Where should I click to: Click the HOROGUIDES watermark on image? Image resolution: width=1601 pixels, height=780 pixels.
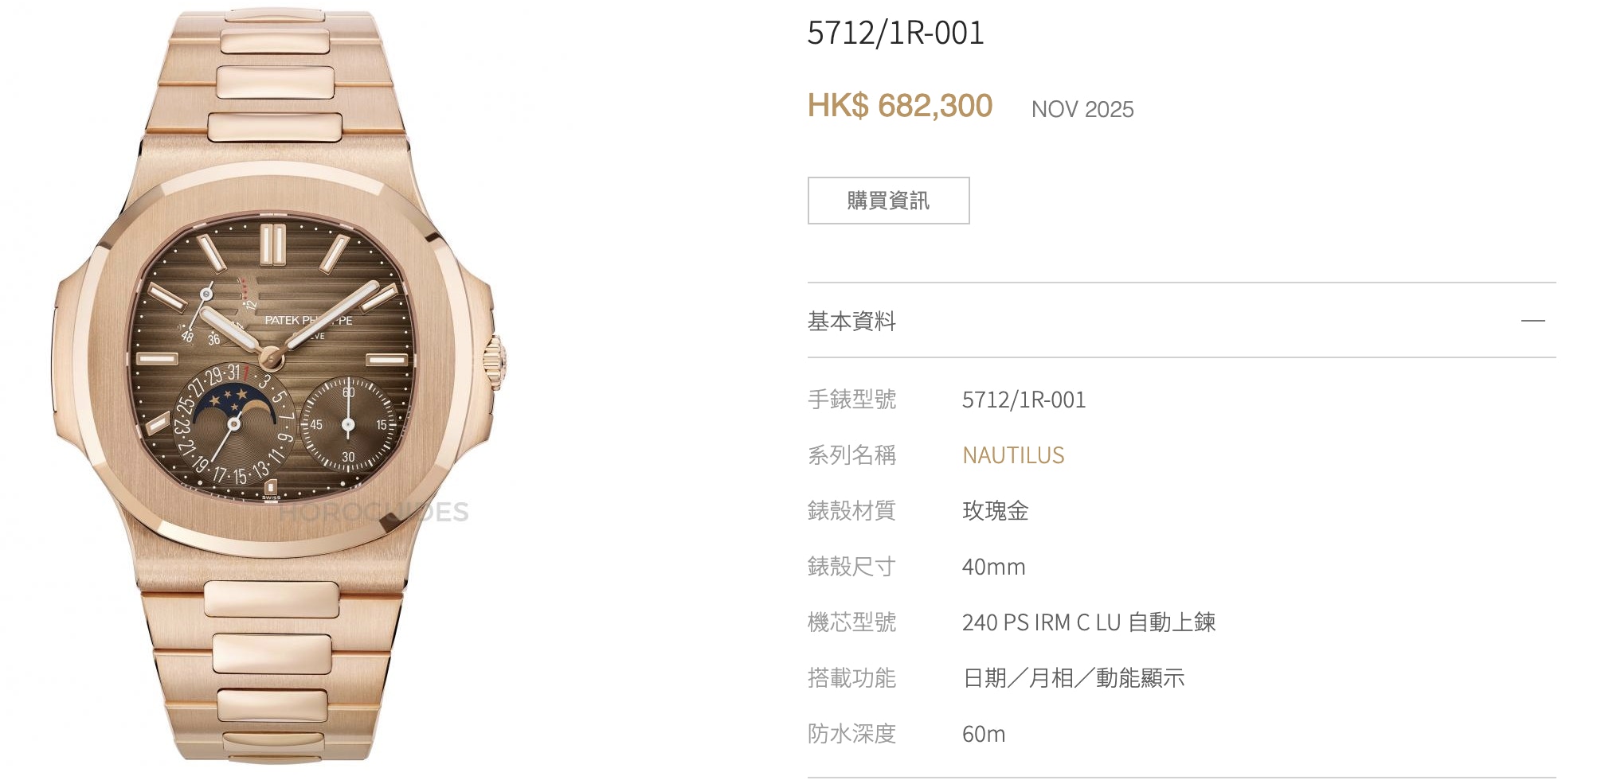[x=374, y=512]
